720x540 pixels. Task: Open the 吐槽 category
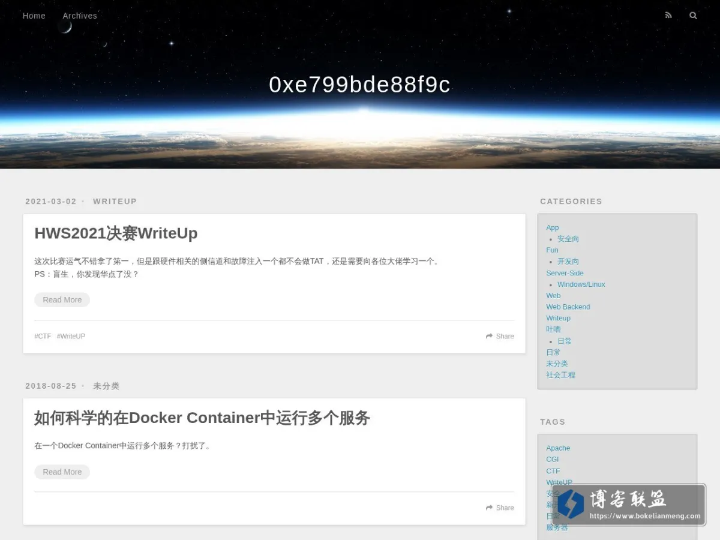point(553,329)
